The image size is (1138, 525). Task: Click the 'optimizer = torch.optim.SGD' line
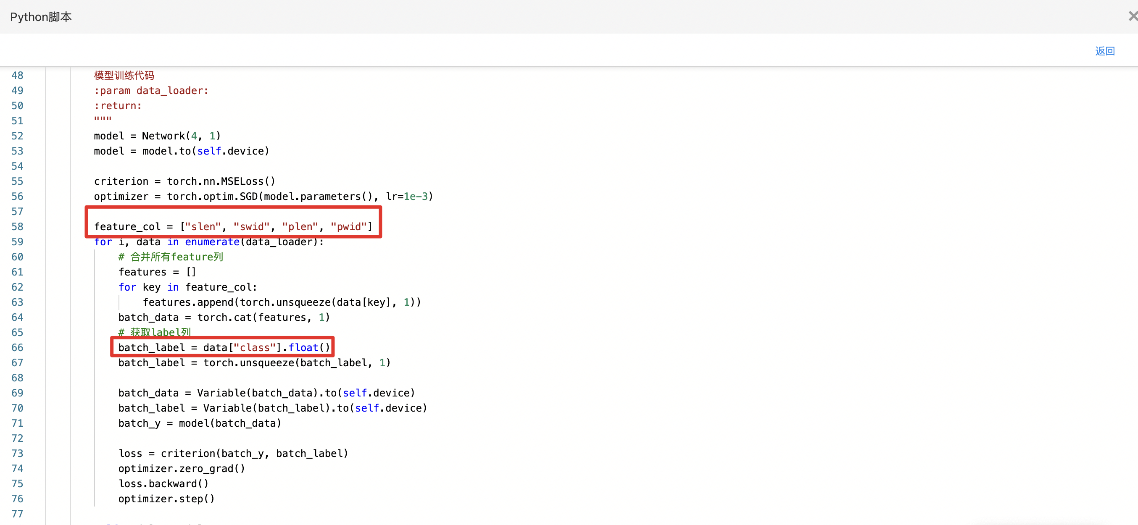(x=263, y=197)
